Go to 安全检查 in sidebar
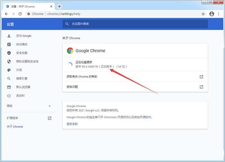The width and height of the screenshot is (225, 162). pyautogui.click(x=22, y=53)
